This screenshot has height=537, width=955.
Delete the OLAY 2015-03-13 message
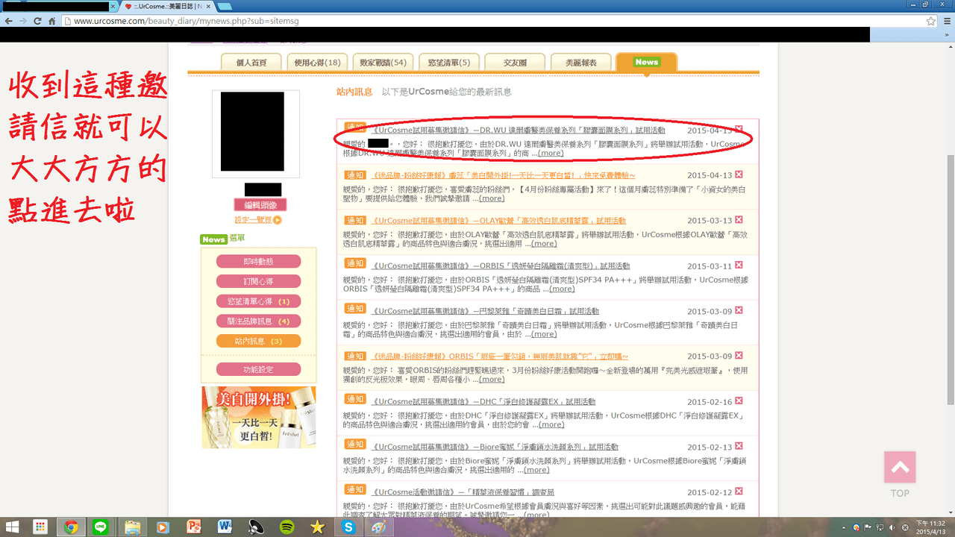pos(739,220)
